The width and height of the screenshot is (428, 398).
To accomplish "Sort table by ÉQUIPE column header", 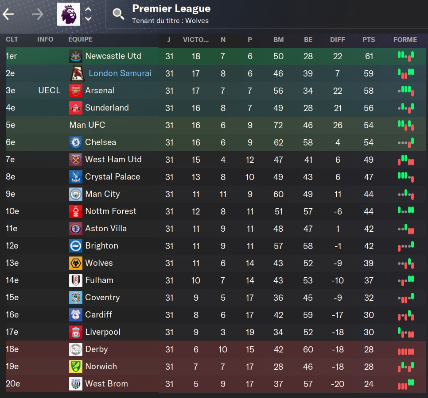I will click(80, 39).
